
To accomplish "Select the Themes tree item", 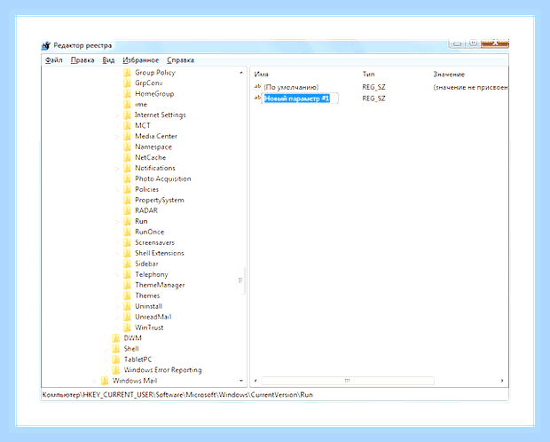I will (147, 296).
